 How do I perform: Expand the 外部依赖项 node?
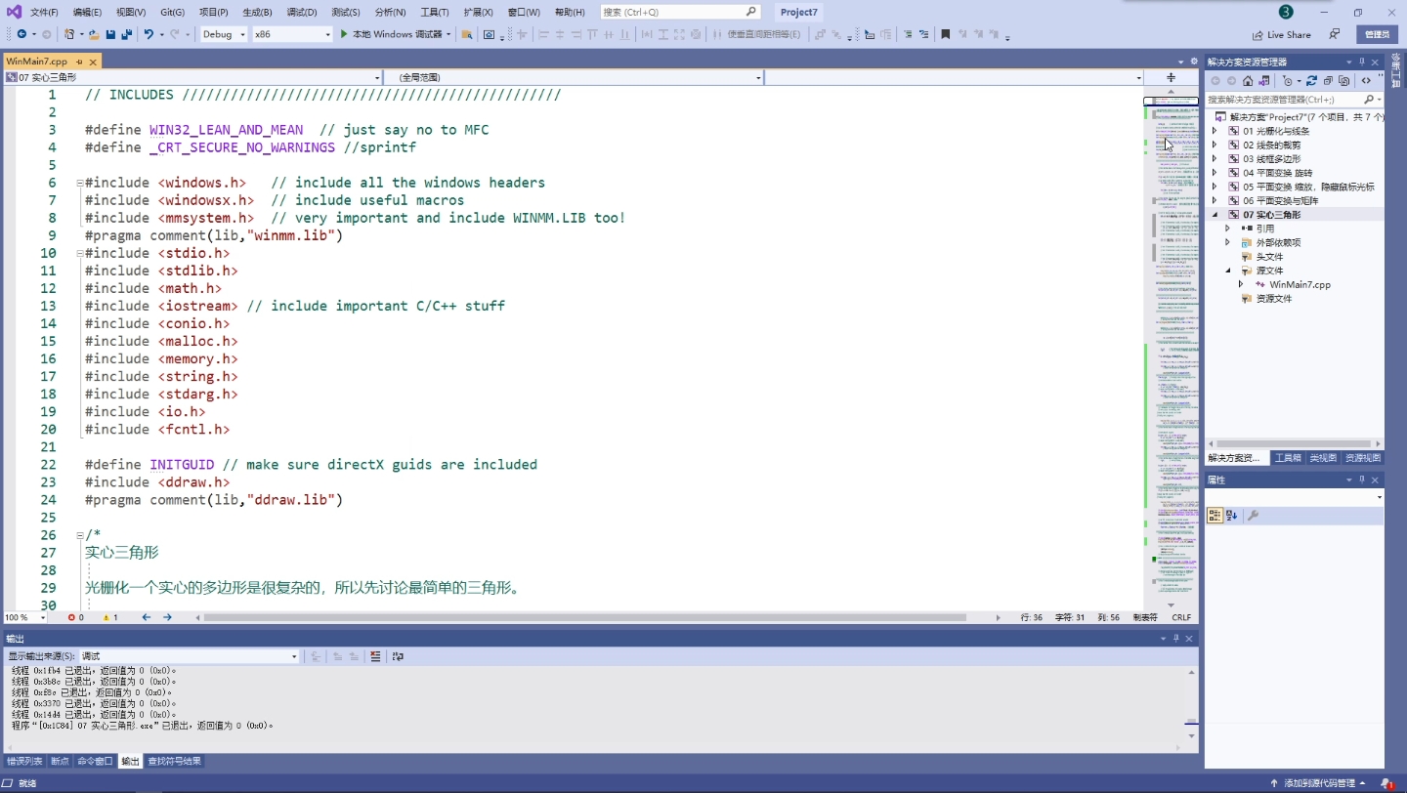point(1228,242)
